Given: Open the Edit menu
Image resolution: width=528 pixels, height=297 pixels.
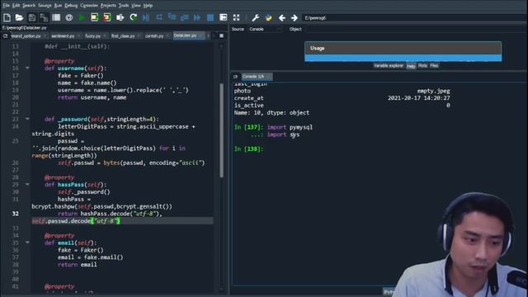Looking at the screenshot, I should 16,6.
